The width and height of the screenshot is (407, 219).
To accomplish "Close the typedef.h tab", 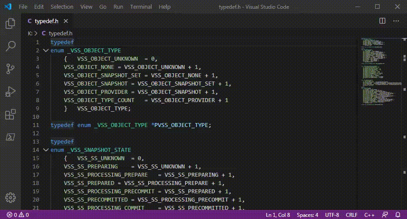I will click(x=66, y=21).
